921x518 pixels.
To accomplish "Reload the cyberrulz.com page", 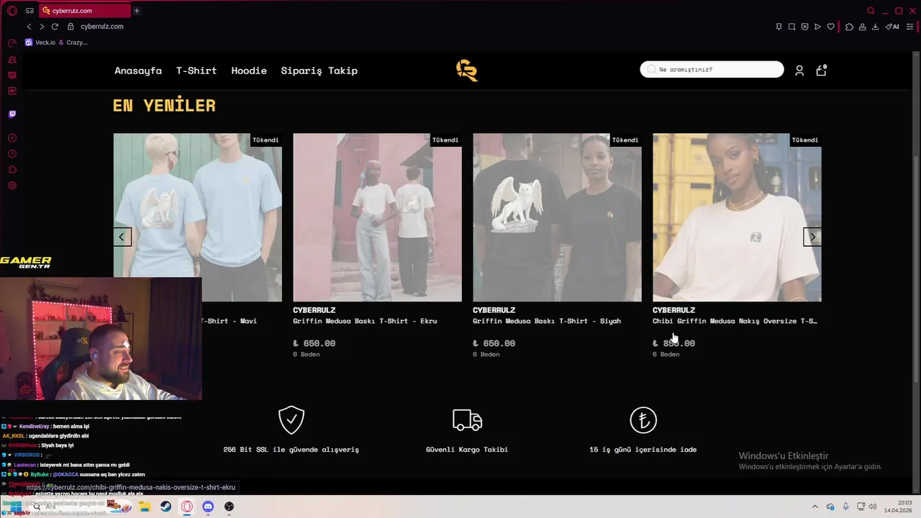I will pos(55,27).
